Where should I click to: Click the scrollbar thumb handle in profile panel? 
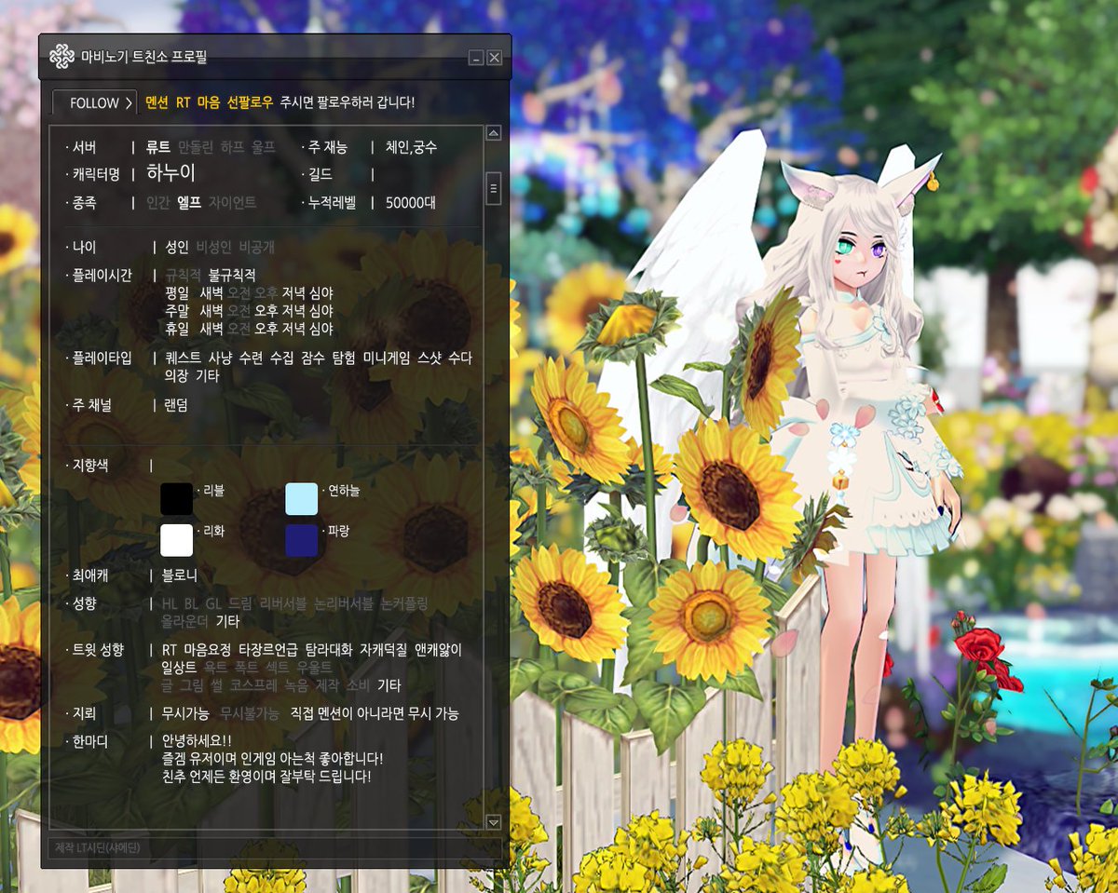[x=494, y=188]
